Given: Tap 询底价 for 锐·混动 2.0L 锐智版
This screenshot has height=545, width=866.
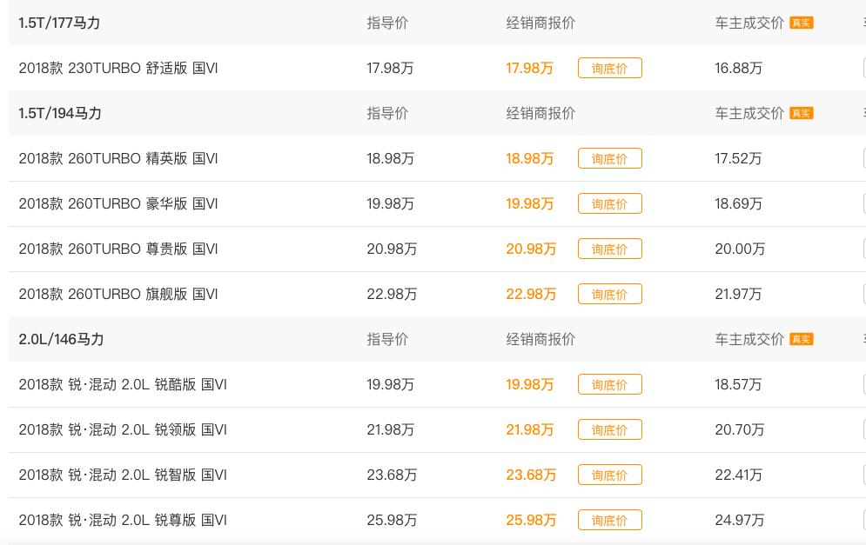Looking at the screenshot, I should point(609,475).
